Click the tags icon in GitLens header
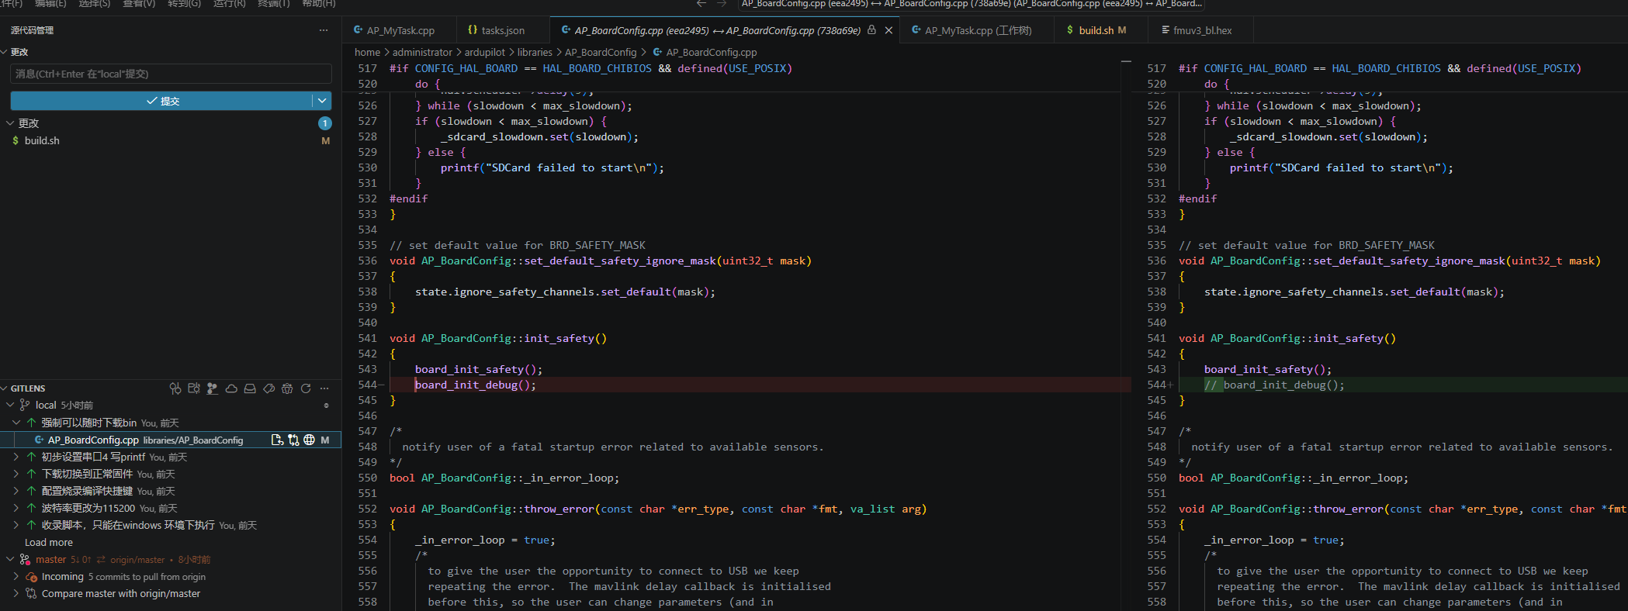This screenshot has width=1628, height=611. point(268,388)
